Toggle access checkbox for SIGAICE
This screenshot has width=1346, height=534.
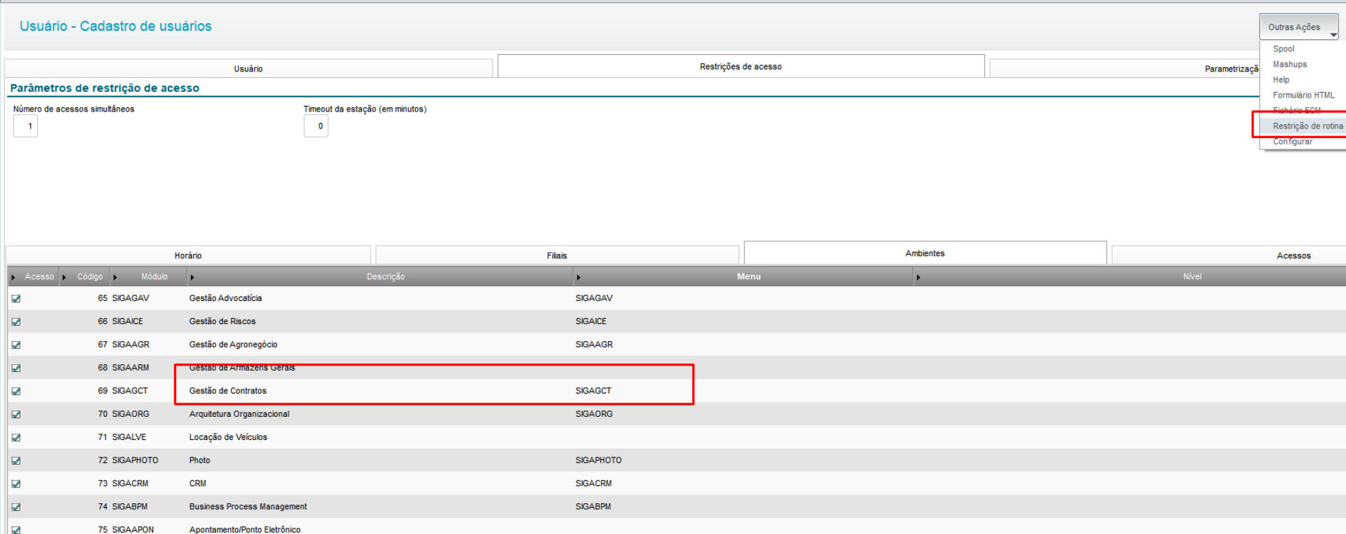16,321
